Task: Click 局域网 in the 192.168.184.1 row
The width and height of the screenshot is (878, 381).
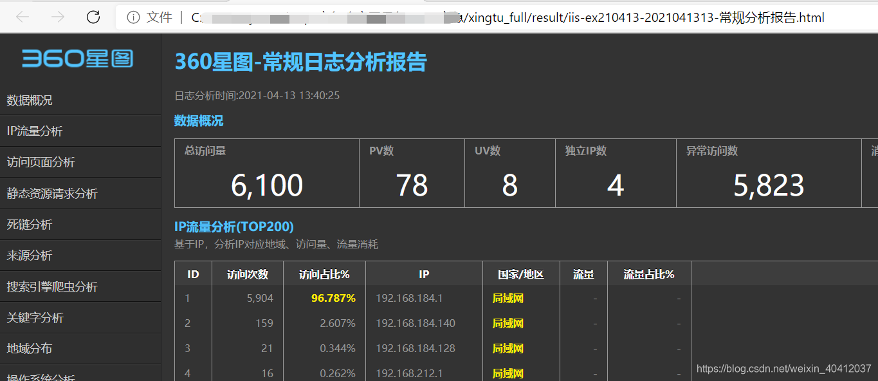Action: [x=508, y=298]
